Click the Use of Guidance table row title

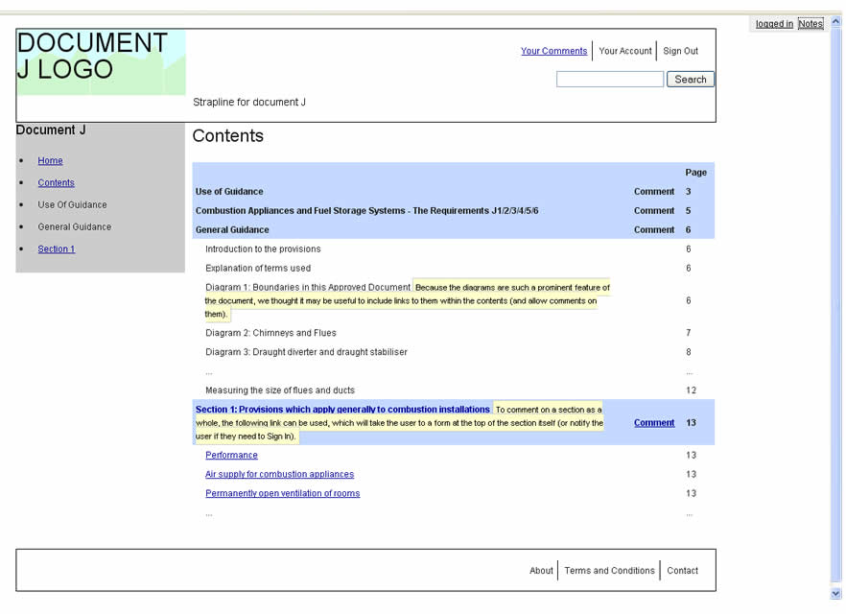[x=229, y=192]
